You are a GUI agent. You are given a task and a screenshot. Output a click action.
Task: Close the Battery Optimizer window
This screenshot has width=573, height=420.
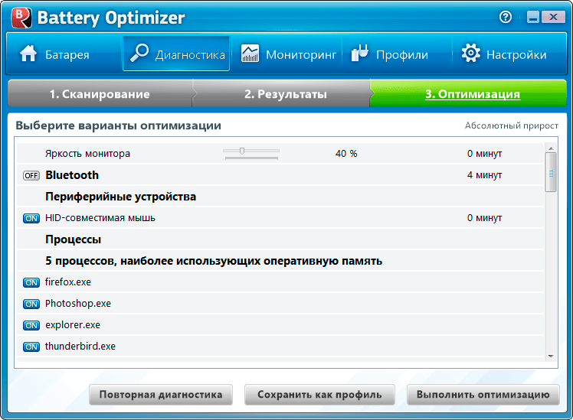point(553,17)
